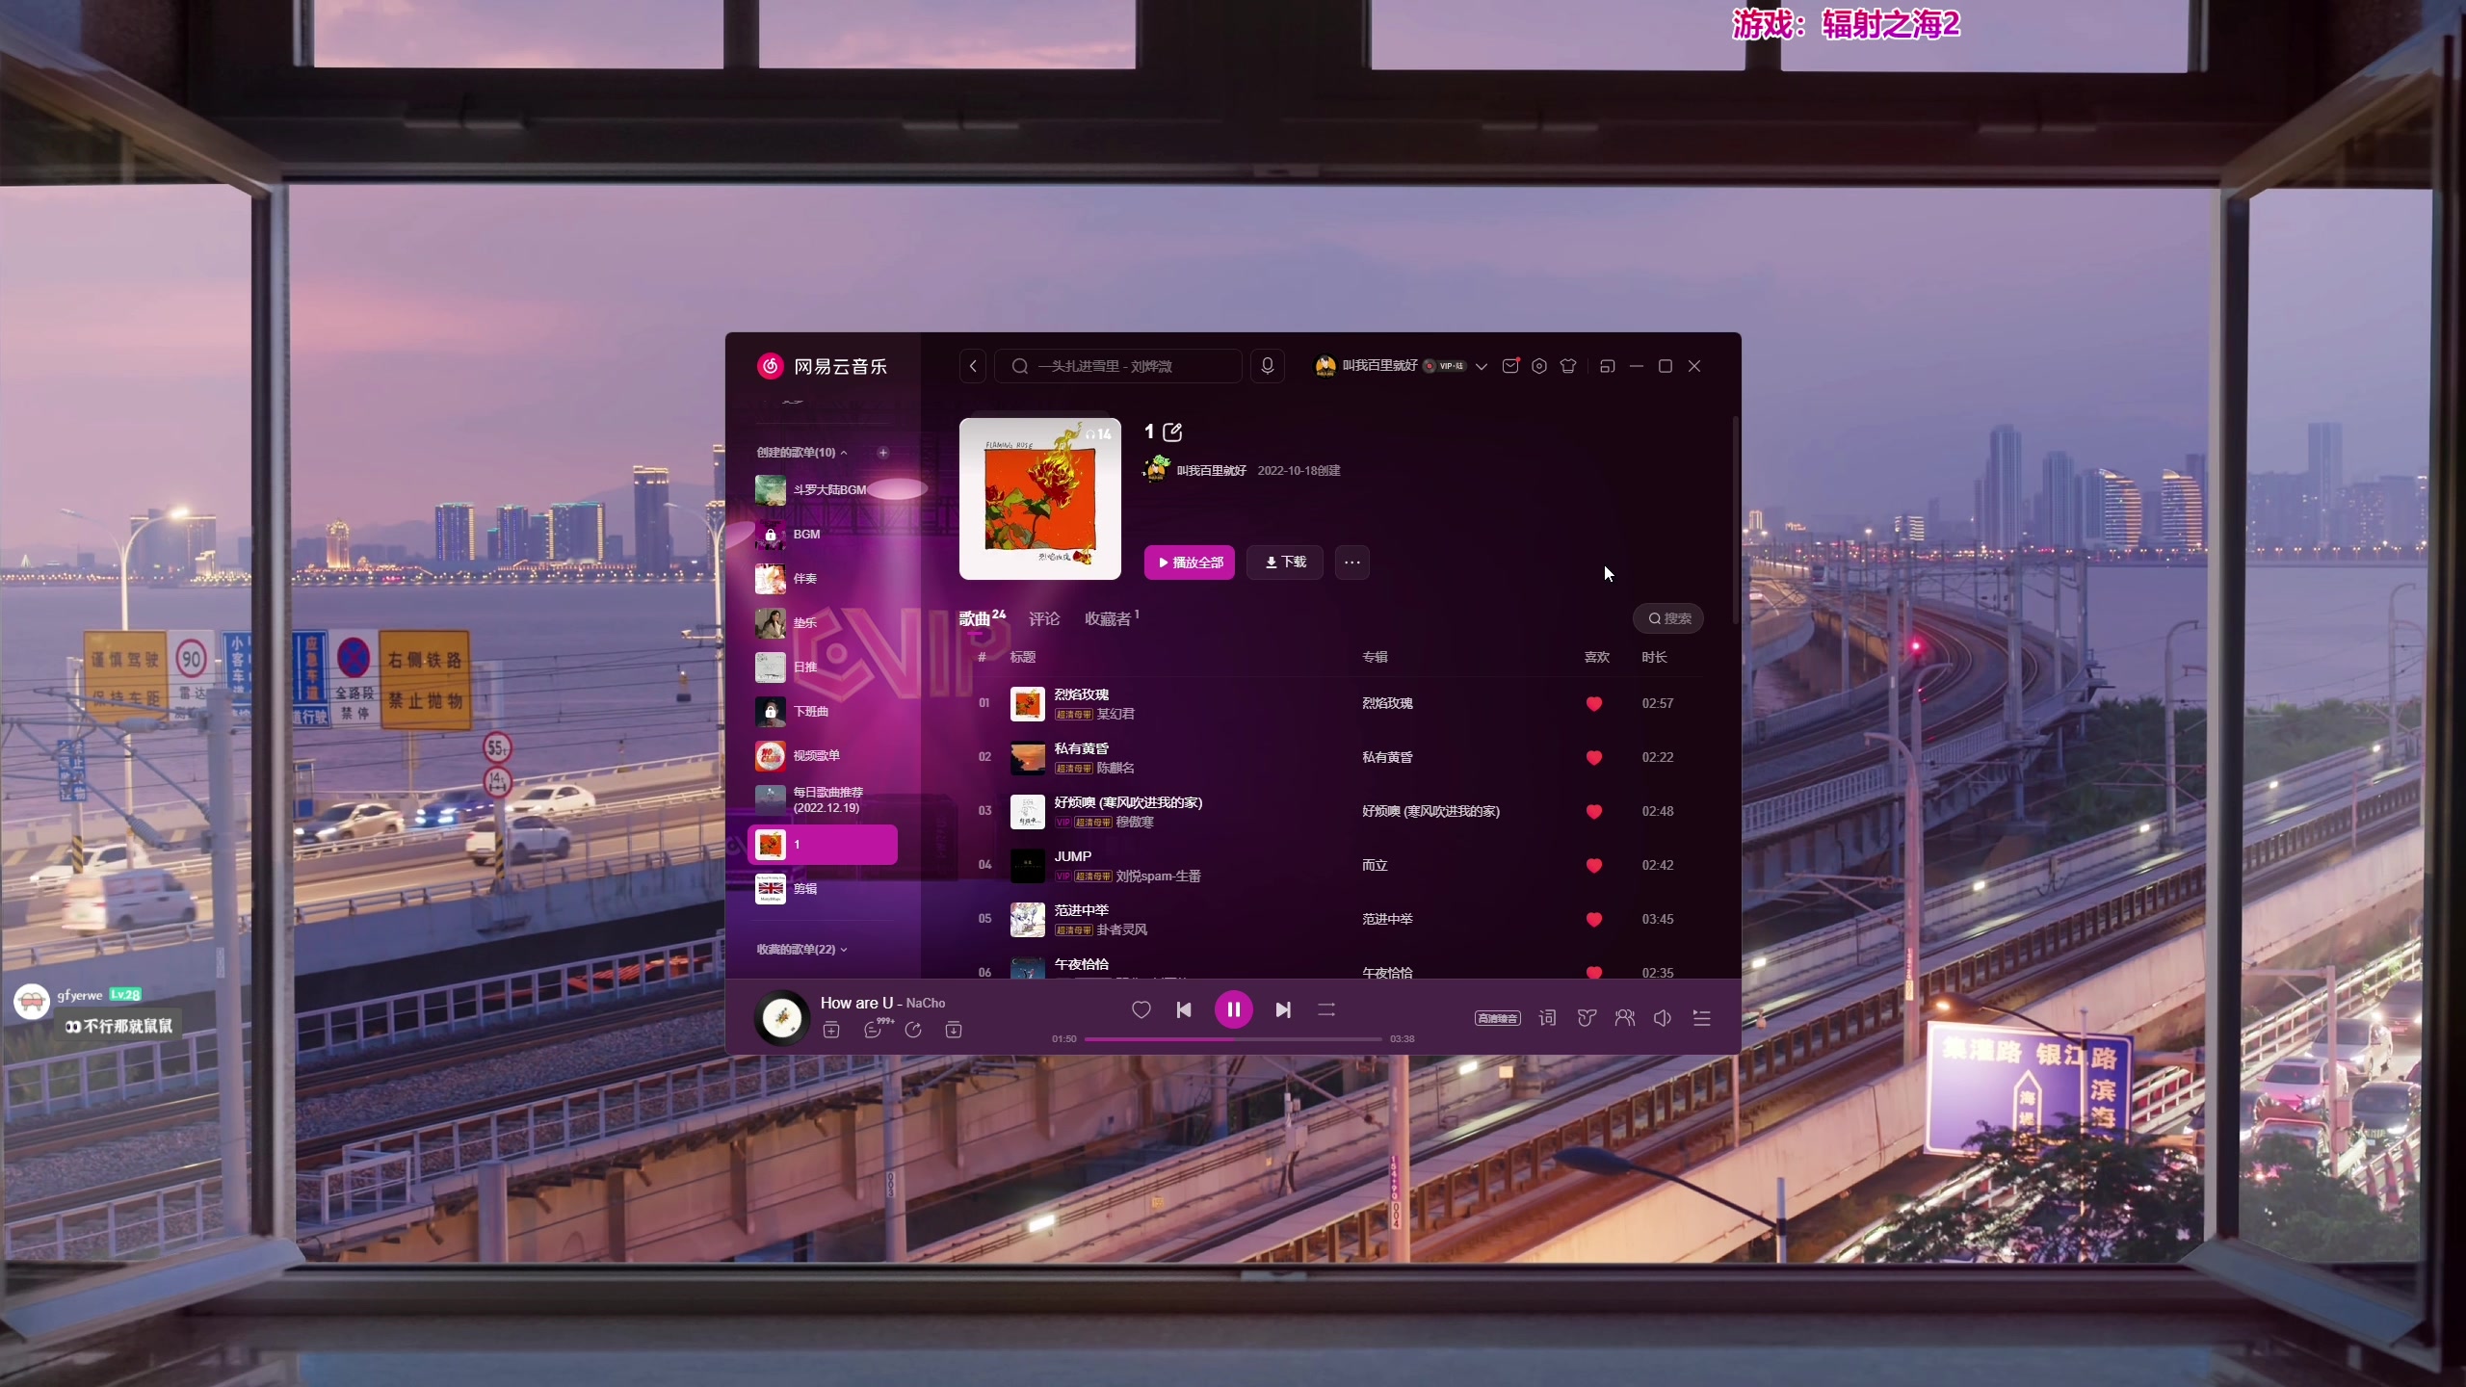Sort by the 专辑 column header
2466x1387 pixels.
1375,657
